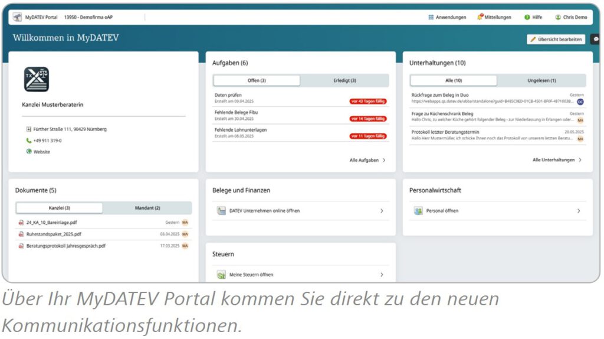Image resolution: width=604 pixels, height=339 pixels.
Task: Click the 'vor 11 Tagen fällig' badge
Action: pos(368,136)
